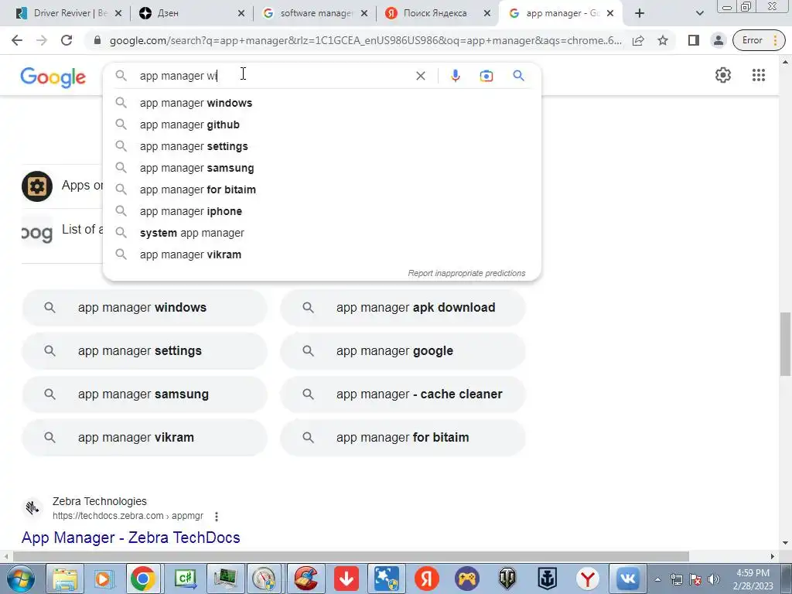Click related search app manager samsung chip
792x594 pixels.
(x=144, y=394)
